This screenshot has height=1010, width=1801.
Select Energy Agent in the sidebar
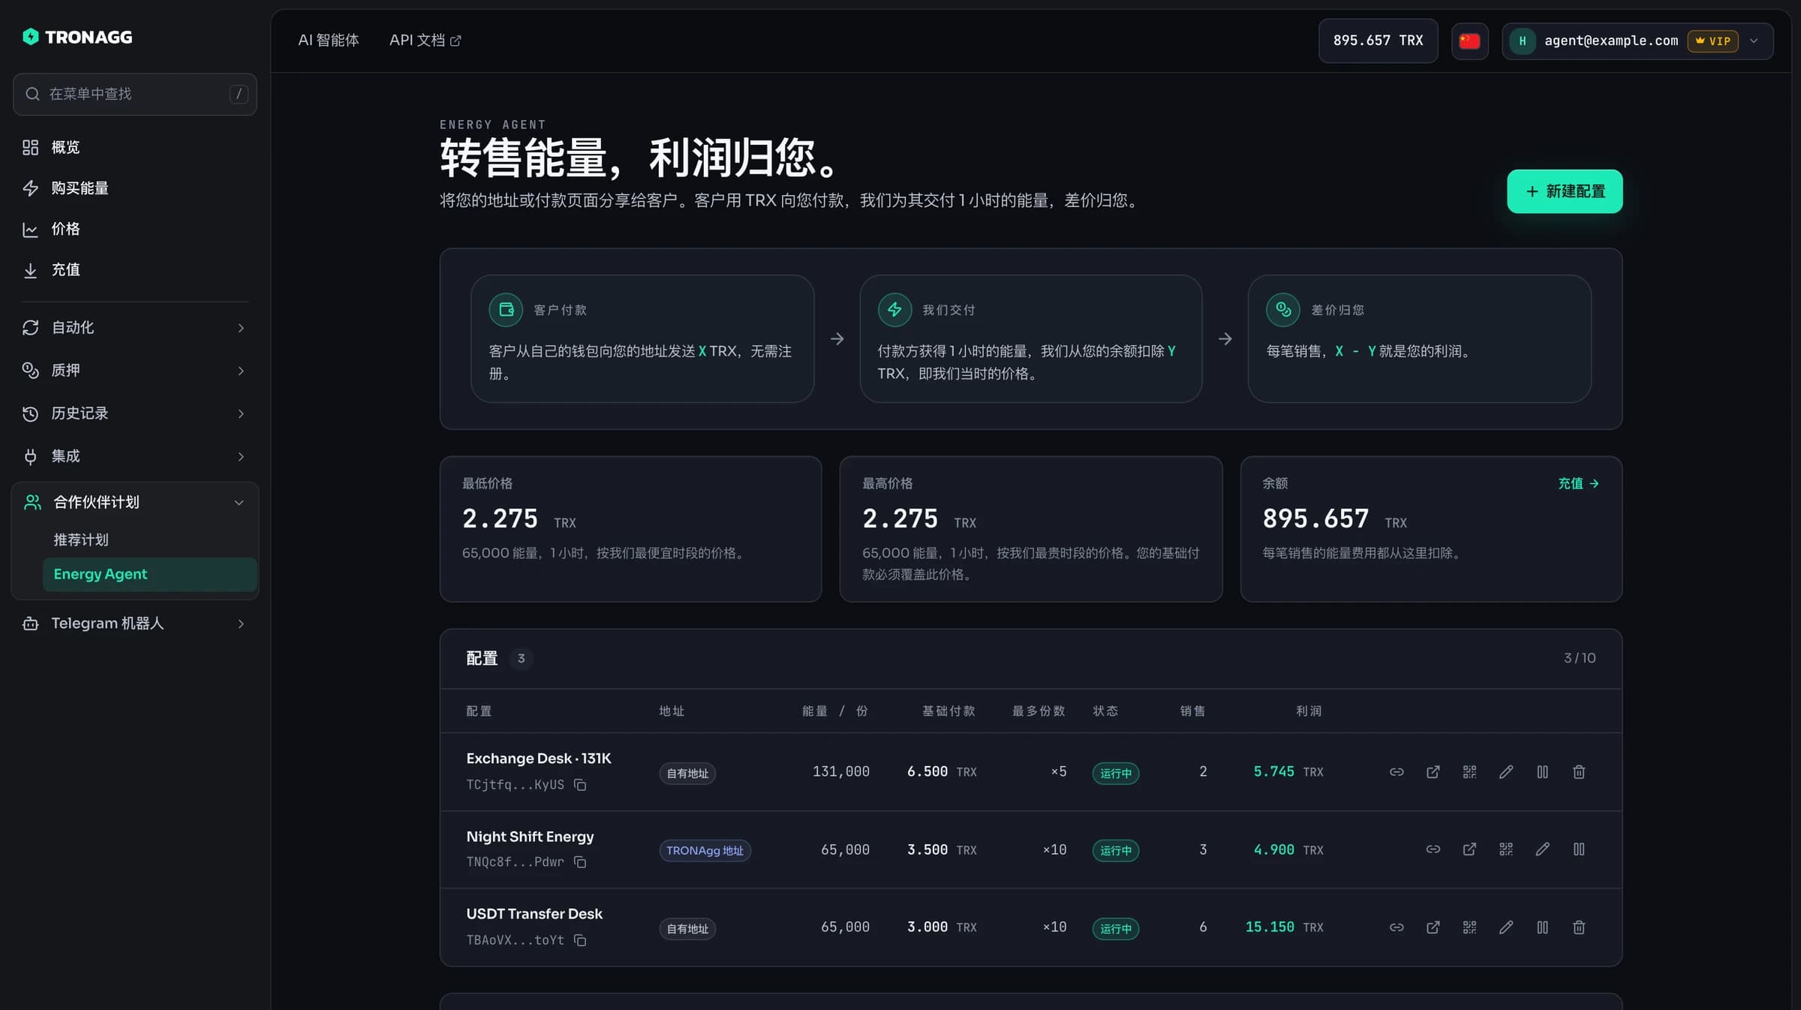pos(149,574)
